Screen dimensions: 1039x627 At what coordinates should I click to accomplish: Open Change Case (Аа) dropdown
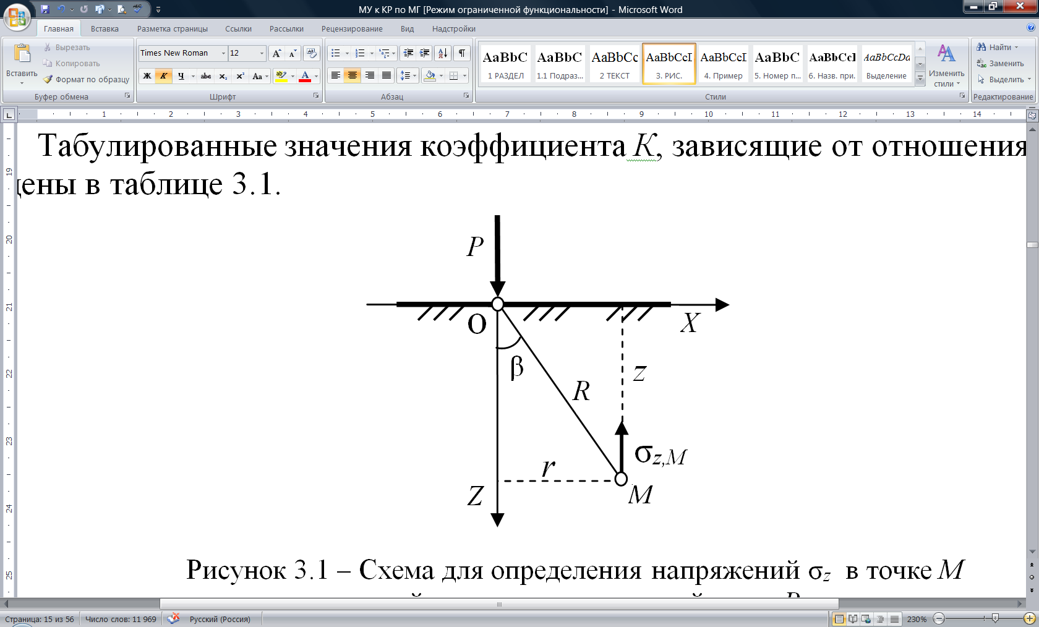coord(260,76)
